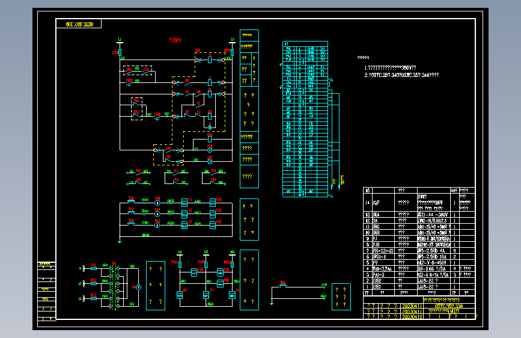Click the white dashed box around 2KA contacts
This screenshot has width=521, height=338.
[x=137, y=109]
